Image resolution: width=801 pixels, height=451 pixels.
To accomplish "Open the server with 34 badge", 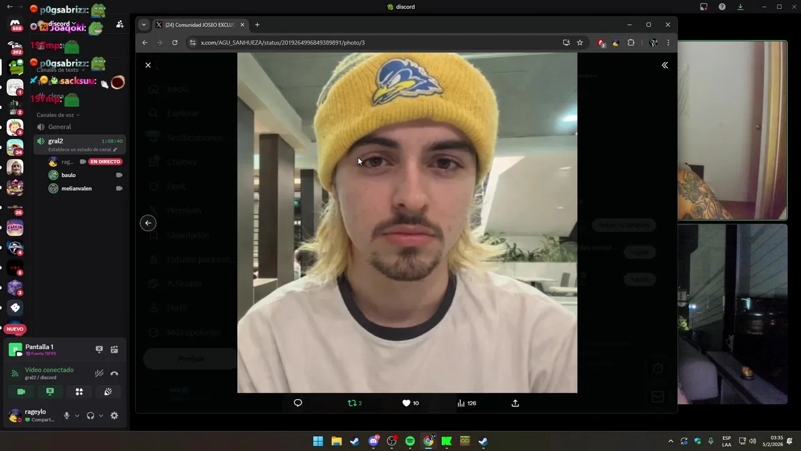I will click(x=15, y=148).
